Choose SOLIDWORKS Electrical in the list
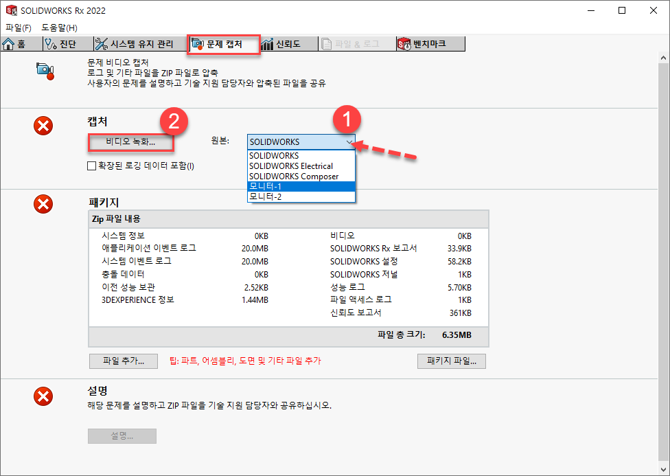Viewport: 670px width, 476px height. coord(301,166)
